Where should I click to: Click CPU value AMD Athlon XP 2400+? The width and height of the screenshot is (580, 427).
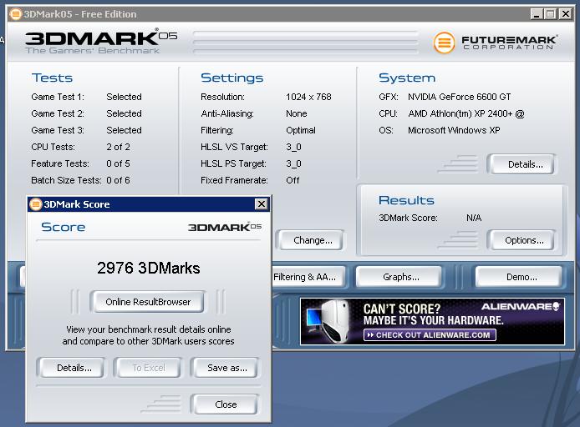coord(466,113)
